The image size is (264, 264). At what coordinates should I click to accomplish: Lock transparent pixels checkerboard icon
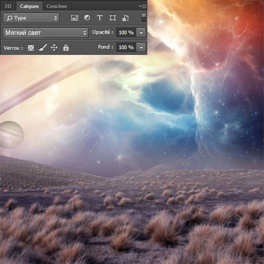[x=31, y=48]
